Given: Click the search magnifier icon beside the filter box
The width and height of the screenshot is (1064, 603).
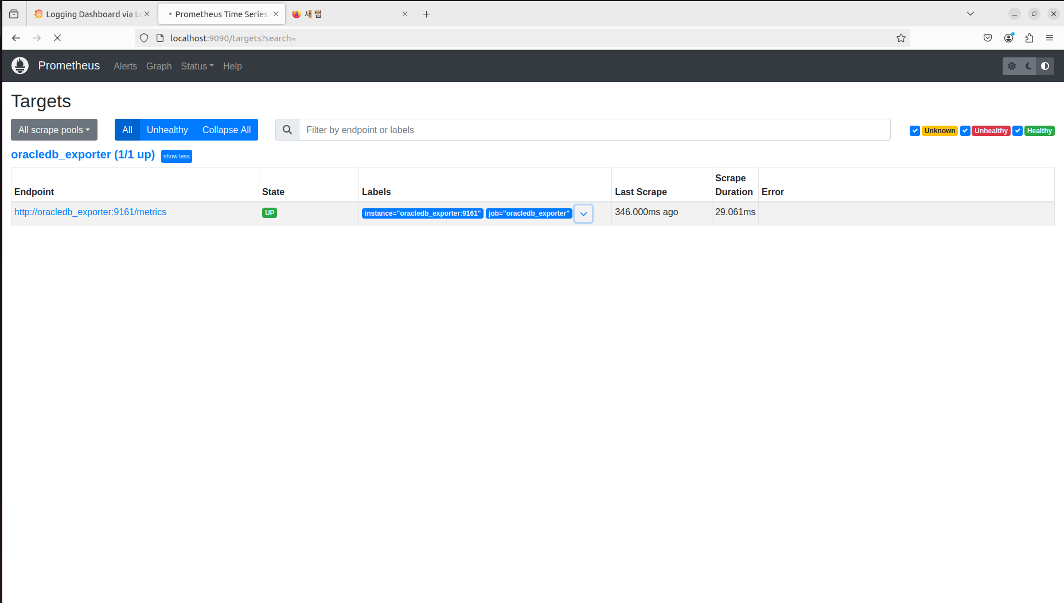Looking at the screenshot, I should coord(287,130).
